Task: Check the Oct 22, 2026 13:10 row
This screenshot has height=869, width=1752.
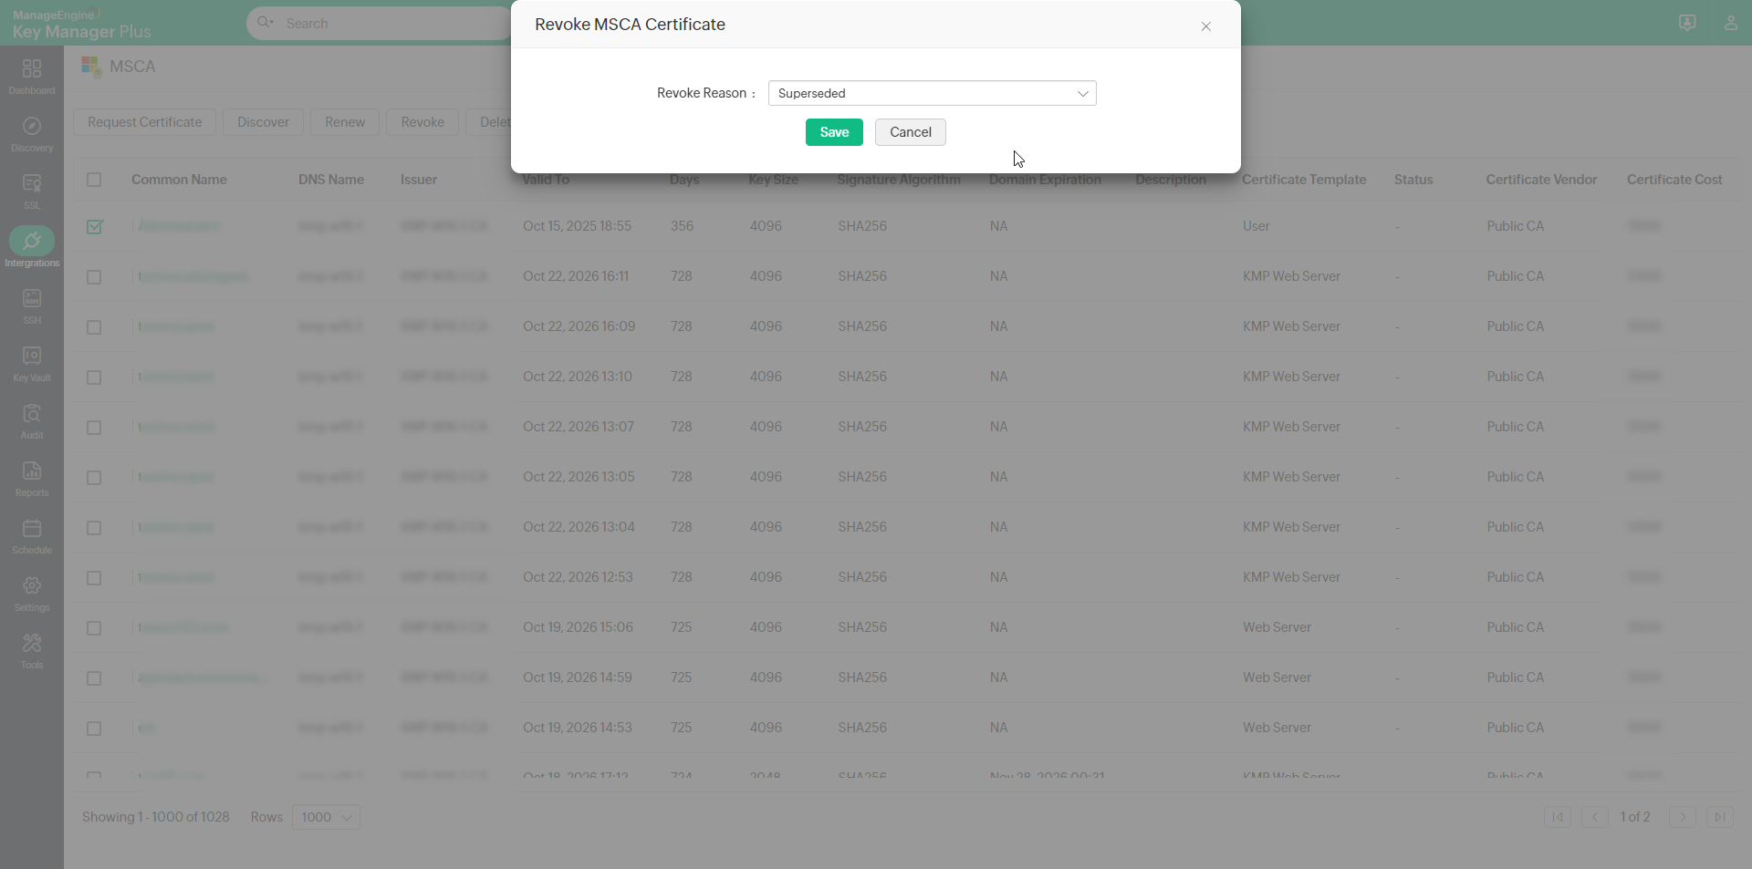Action: click(x=94, y=377)
